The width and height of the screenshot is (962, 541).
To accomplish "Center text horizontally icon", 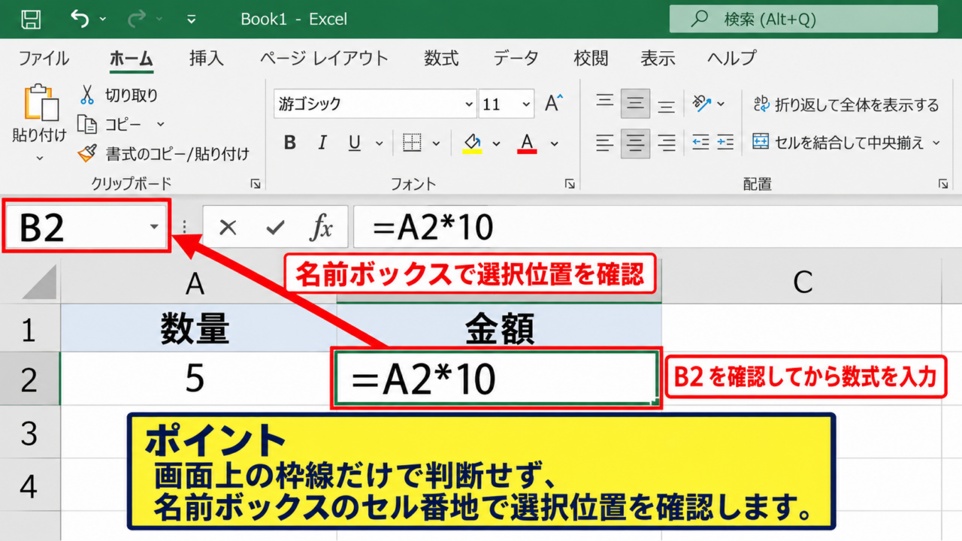I will [x=636, y=142].
